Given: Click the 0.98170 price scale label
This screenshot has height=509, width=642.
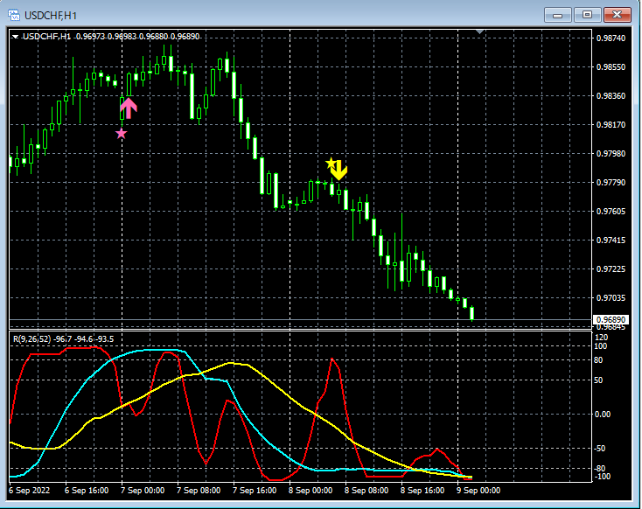Looking at the screenshot, I should pos(611,124).
